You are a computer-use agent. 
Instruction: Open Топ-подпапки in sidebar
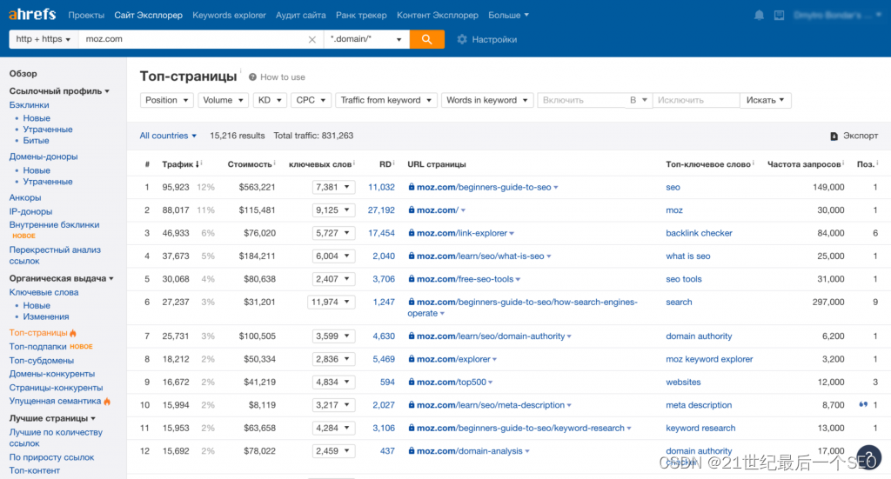(38, 346)
